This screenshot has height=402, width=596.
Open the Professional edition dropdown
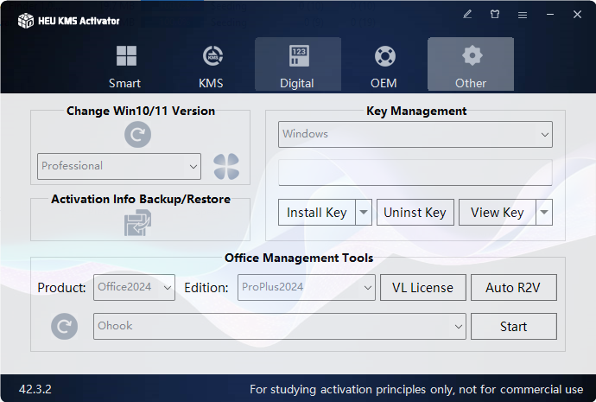point(119,166)
